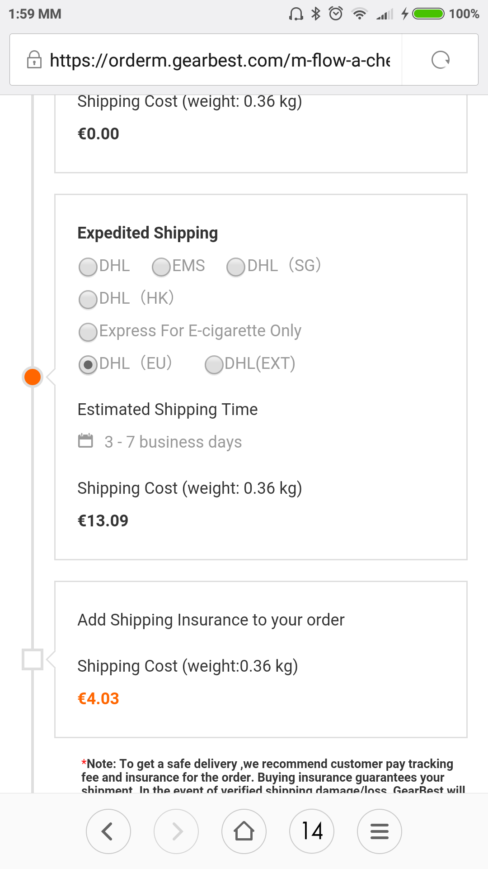This screenshot has width=488, height=869.
Task: Open the browser hamburger menu
Action: [380, 831]
